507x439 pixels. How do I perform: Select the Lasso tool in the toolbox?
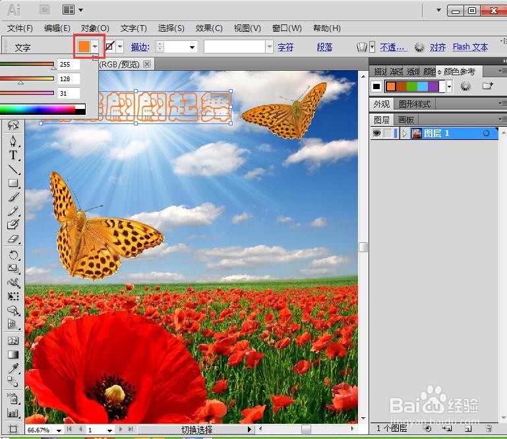click(x=13, y=125)
